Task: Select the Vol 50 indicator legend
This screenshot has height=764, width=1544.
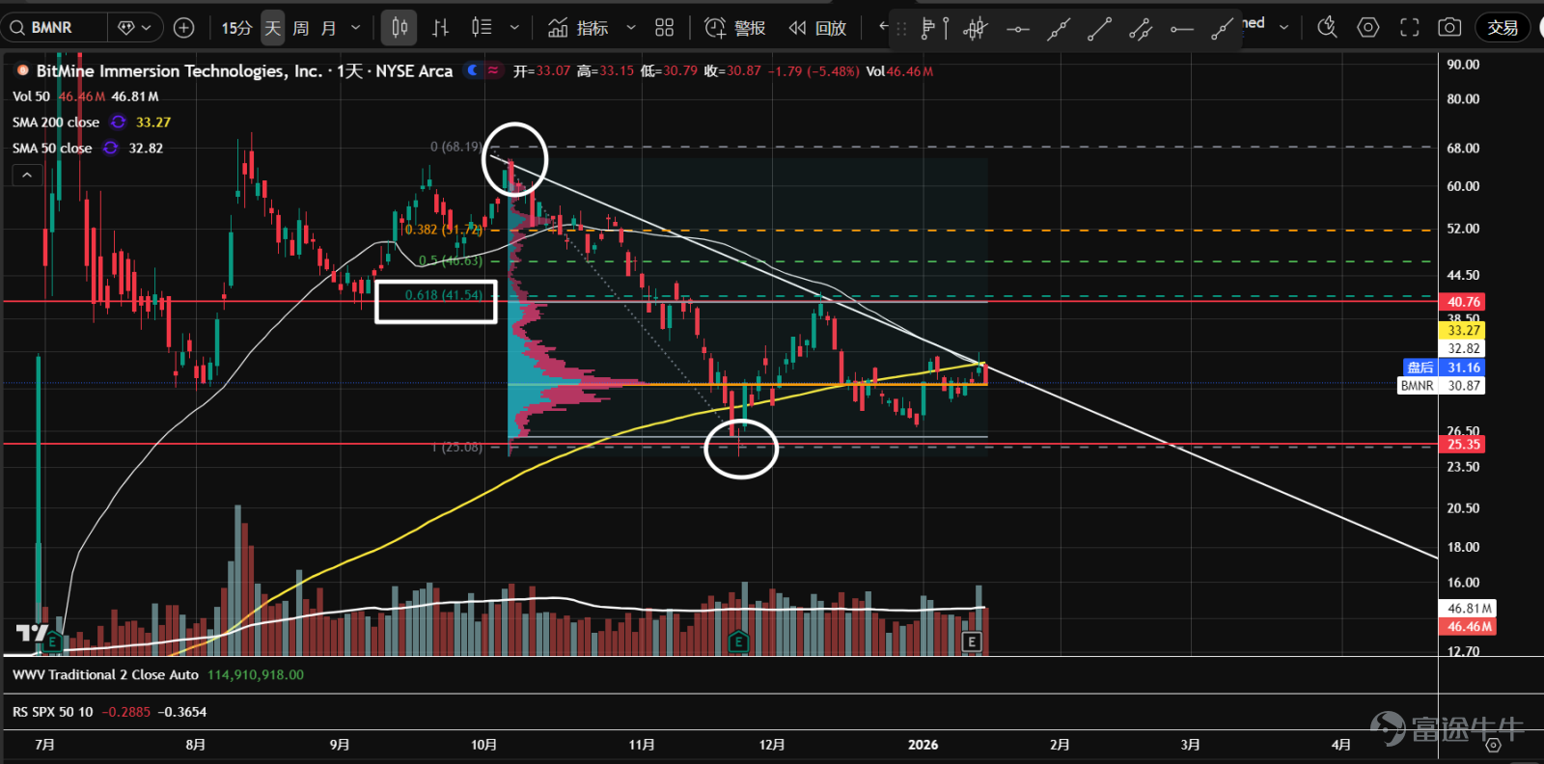Action: [31, 96]
